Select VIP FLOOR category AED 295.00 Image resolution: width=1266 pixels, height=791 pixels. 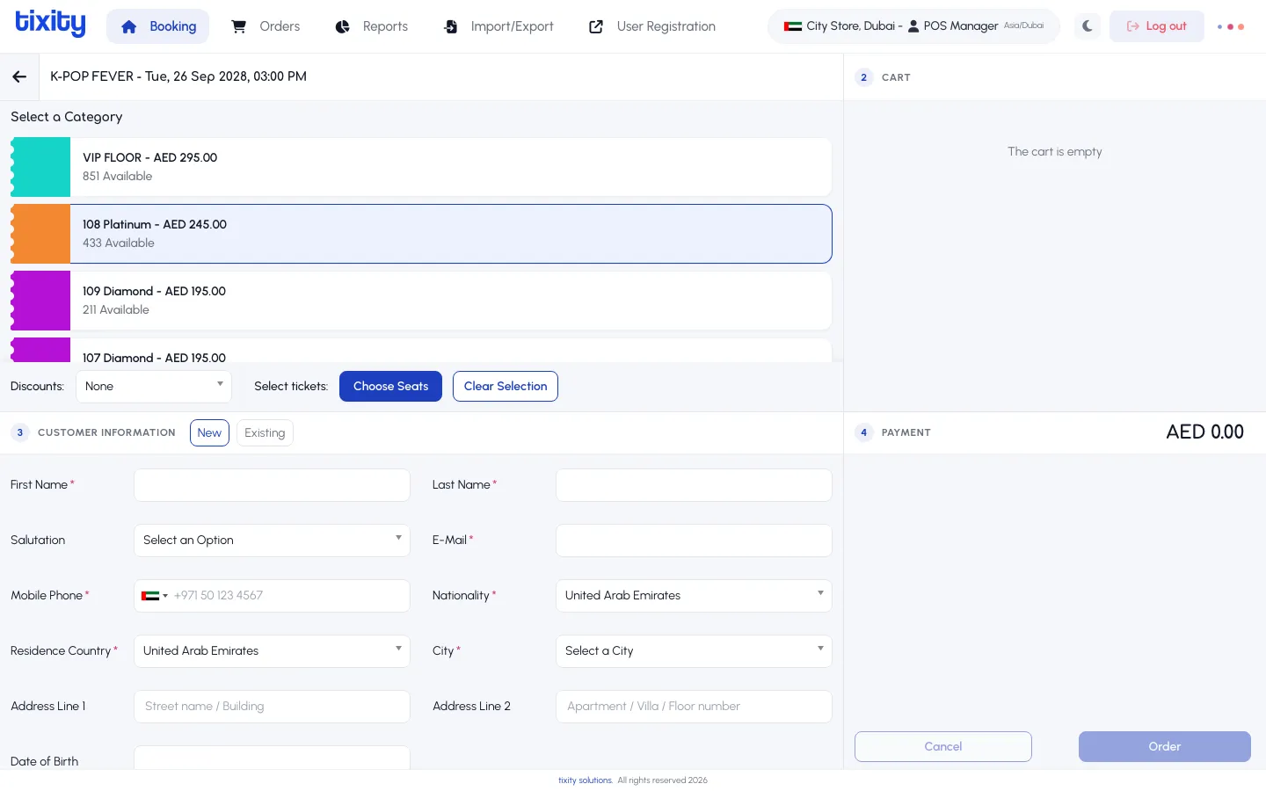coord(421,167)
